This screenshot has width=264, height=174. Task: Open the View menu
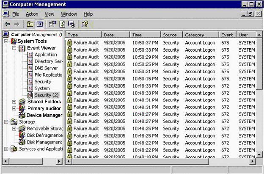pos(49,14)
